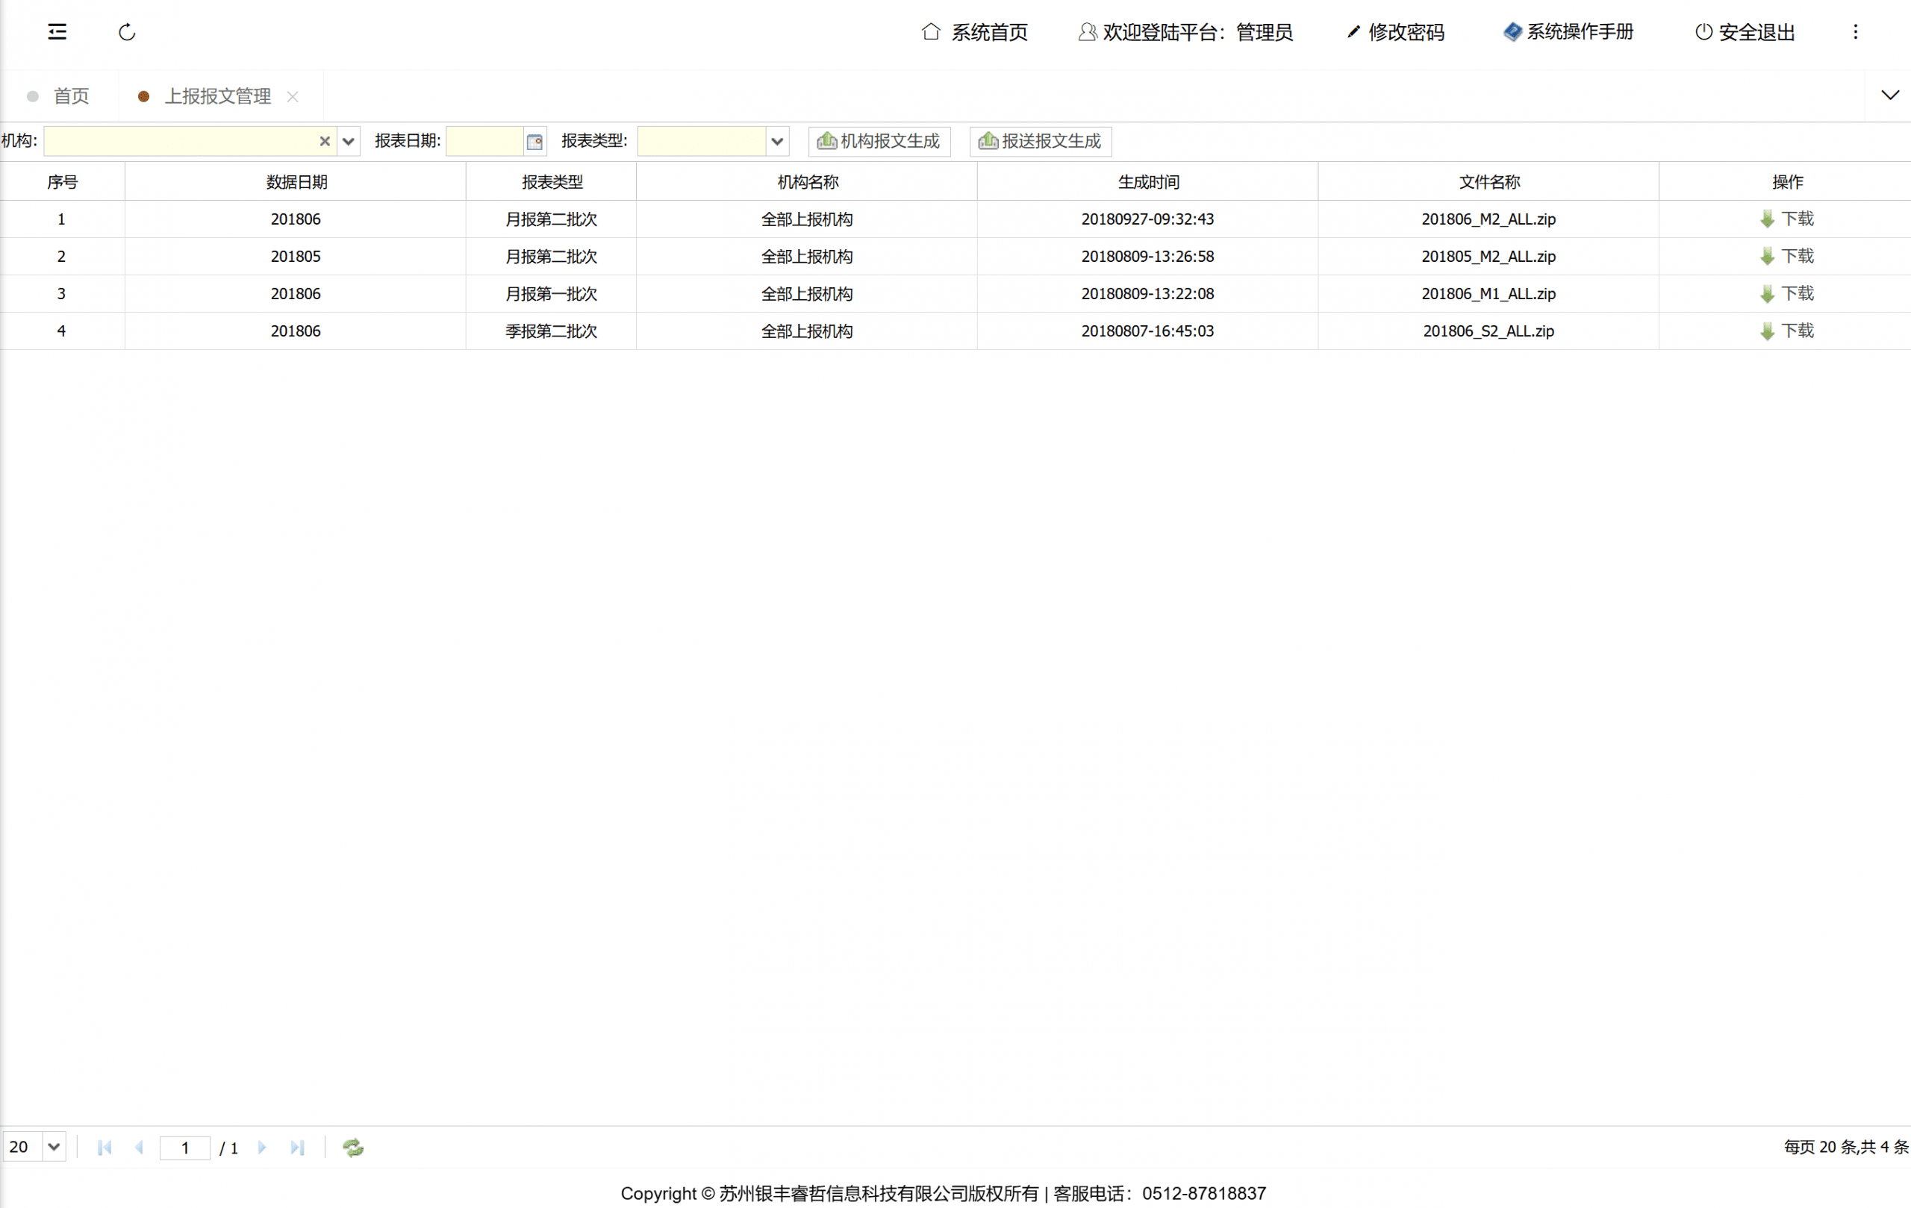Image resolution: width=1911 pixels, height=1208 pixels.
Task: Go to last page using pagination icon
Action: (298, 1147)
